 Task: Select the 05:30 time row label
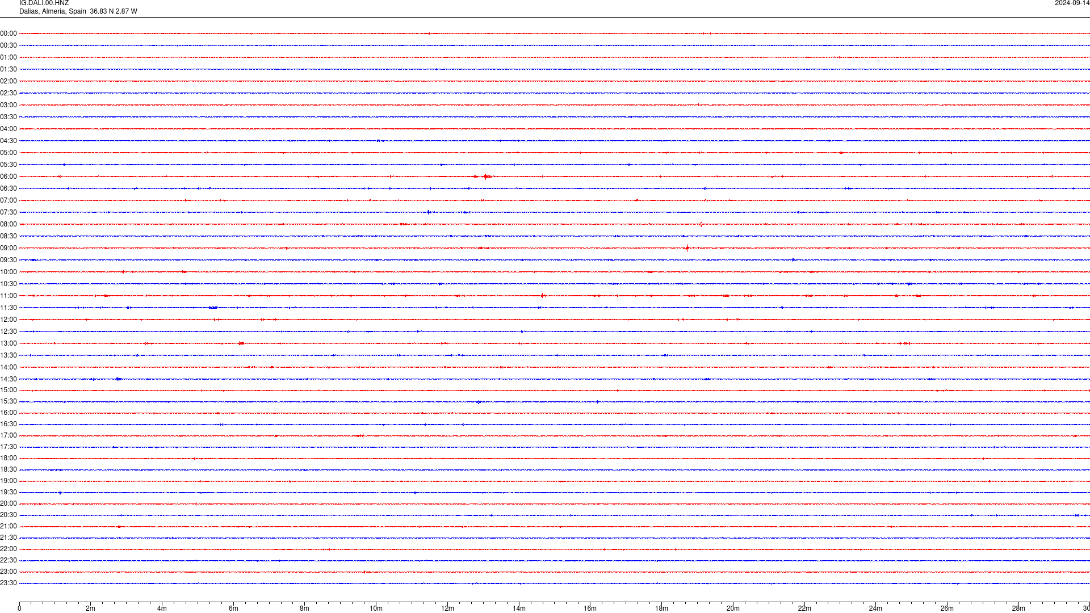coord(9,165)
